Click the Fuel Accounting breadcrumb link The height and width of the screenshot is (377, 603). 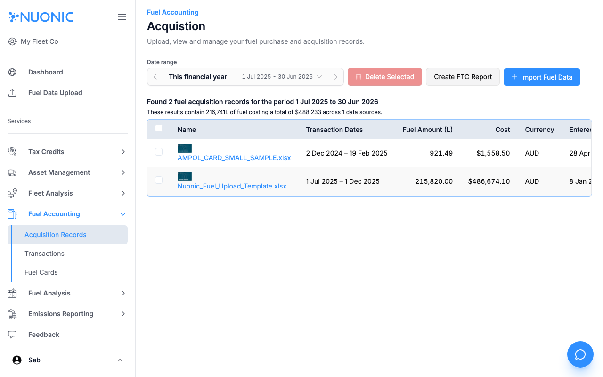(173, 12)
